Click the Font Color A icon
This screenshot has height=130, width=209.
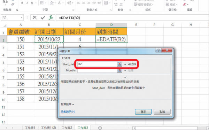59,3
